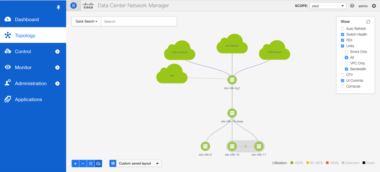
Task: Open the Dashboard menu item
Action: pyautogui.click(x=27, y=19)
